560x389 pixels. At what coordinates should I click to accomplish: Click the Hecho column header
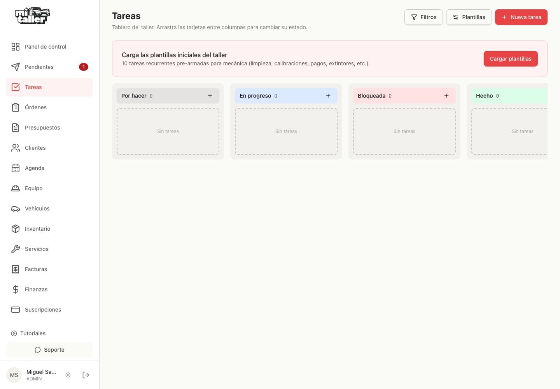[x=509, y=96]
